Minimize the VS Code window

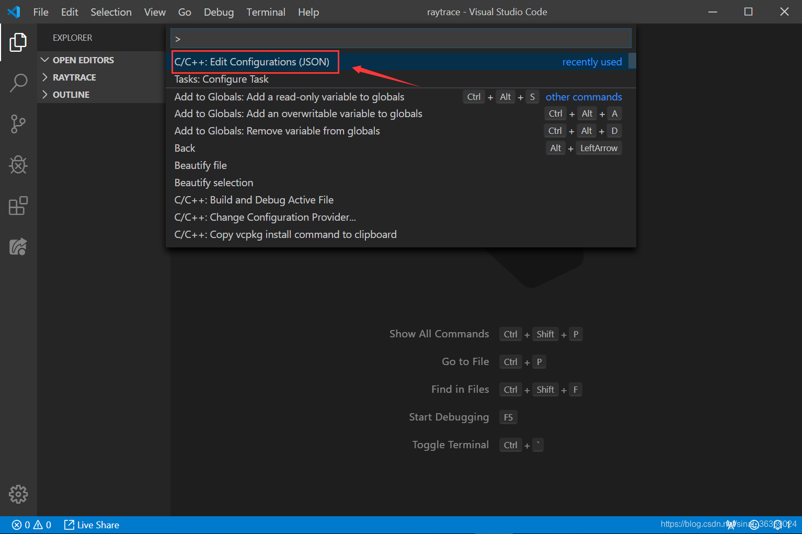(713, 12)
